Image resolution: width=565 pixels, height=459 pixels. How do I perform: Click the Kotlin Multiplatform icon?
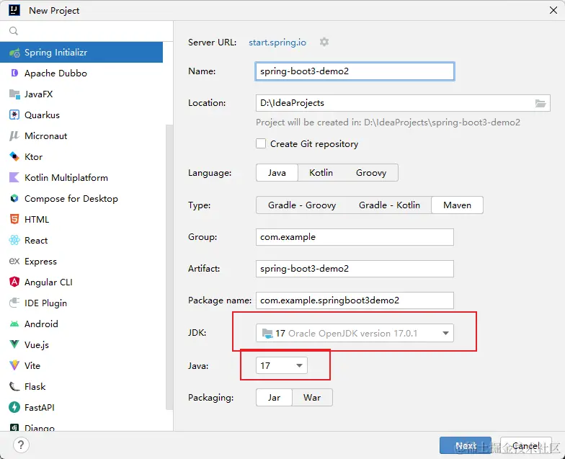click(x=14, y=177)
